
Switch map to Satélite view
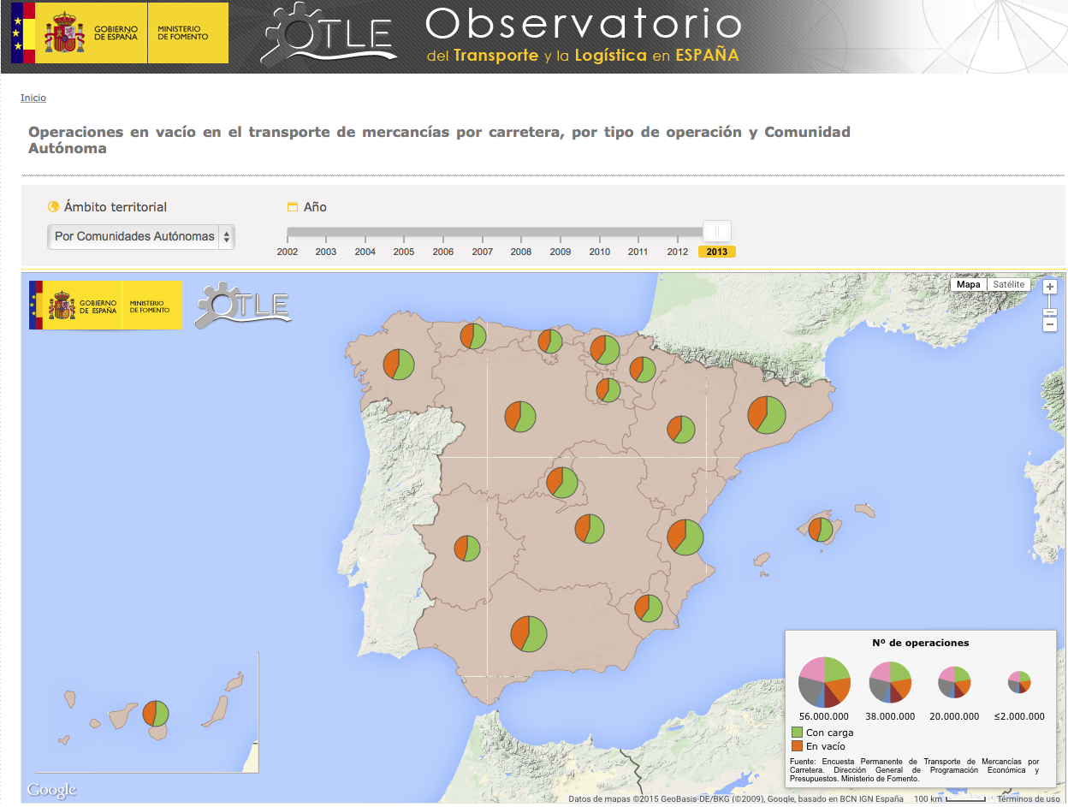(1008, 285)
